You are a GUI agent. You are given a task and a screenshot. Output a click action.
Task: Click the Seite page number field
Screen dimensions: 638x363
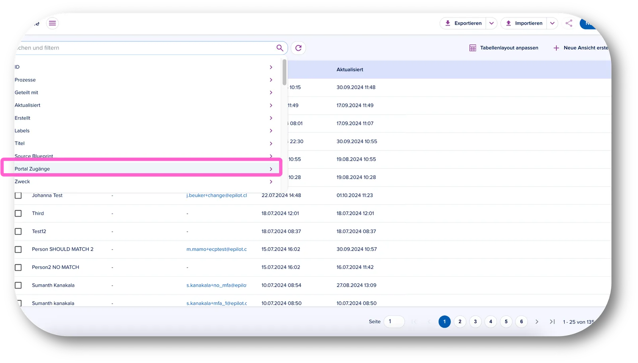(394, 322)
